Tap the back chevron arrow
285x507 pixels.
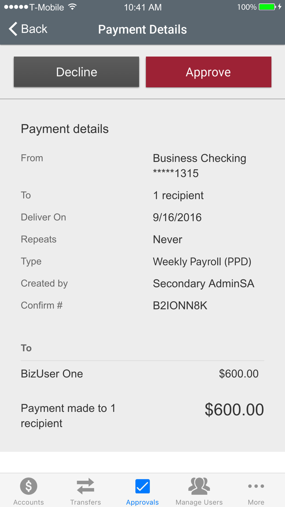coord(13,29)
